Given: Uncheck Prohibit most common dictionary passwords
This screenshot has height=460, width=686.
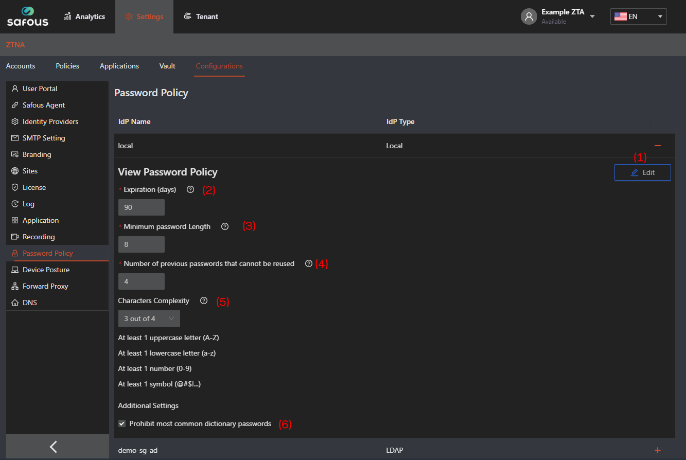Looking at the screenshot, I should coord(121,423).
